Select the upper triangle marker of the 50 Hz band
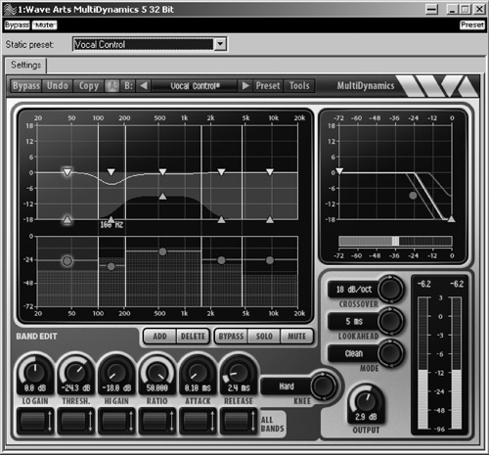 pyautogui.click(x=67, y=172)
